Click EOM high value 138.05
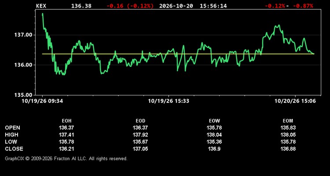Image resolution: width=330 pixels, height=176 pixels. [288, 135]
